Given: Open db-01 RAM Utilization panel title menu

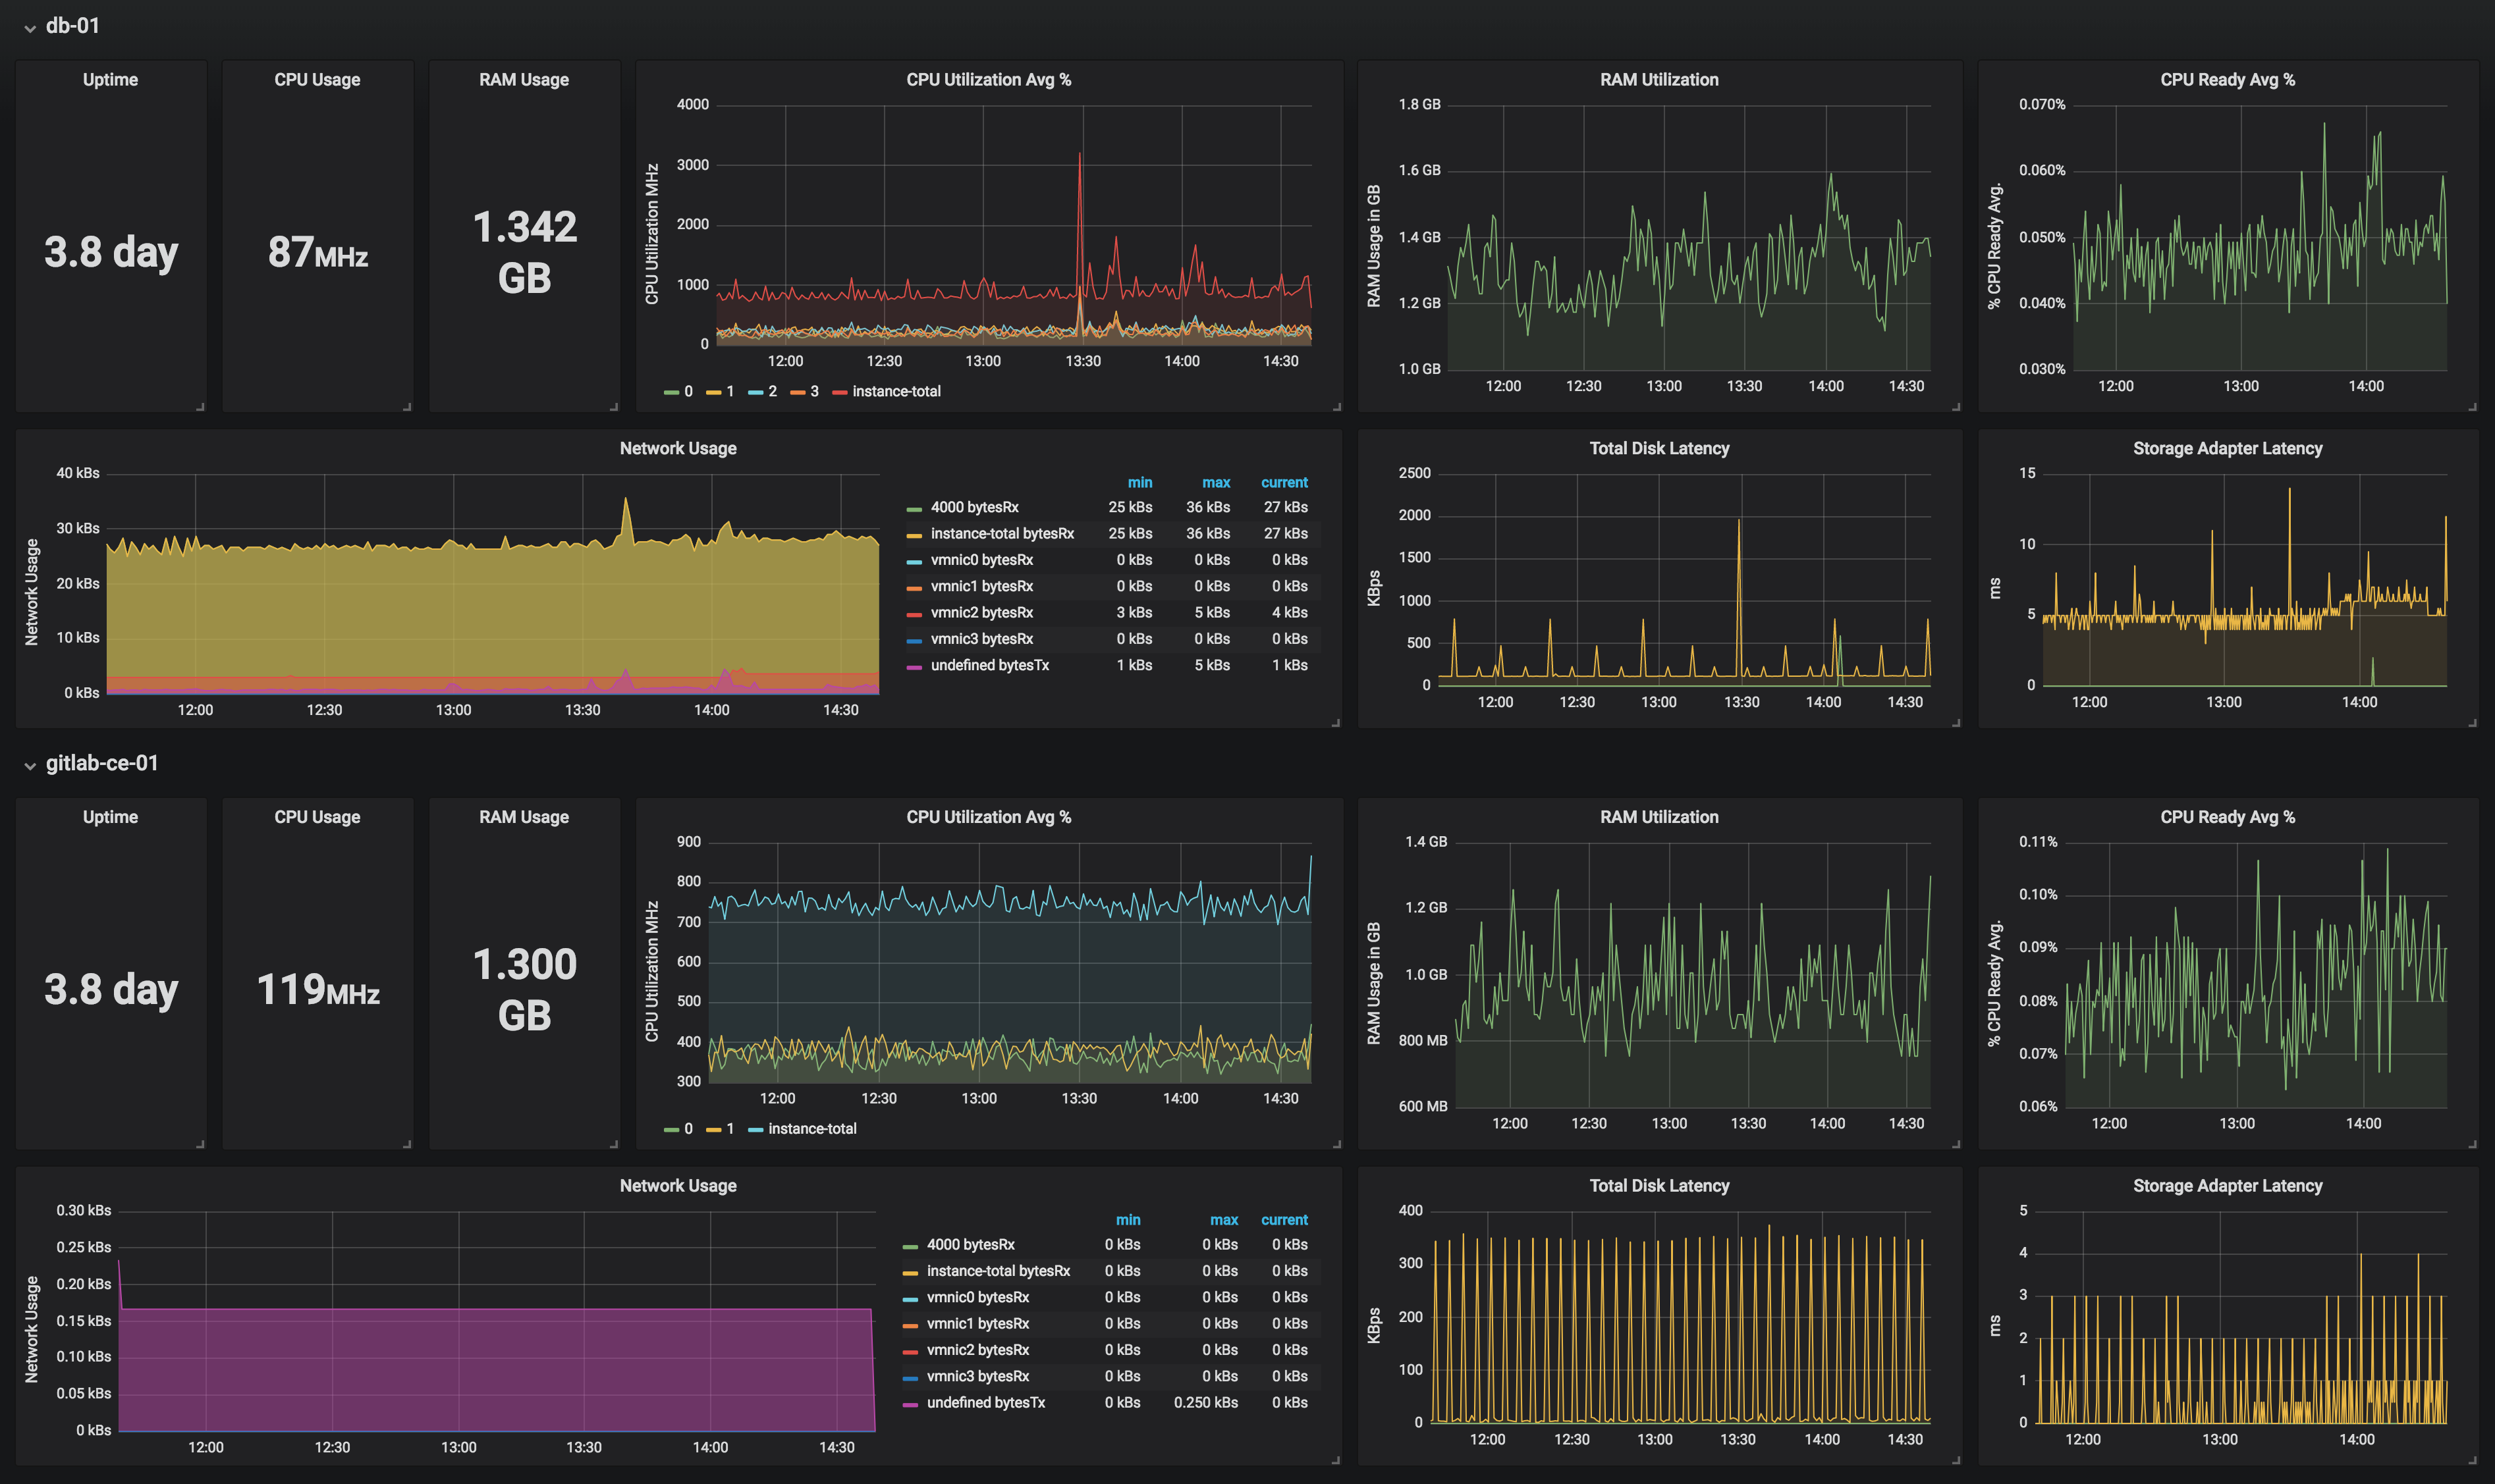Looking at the screenshot, I should [x=1659, y=80].
